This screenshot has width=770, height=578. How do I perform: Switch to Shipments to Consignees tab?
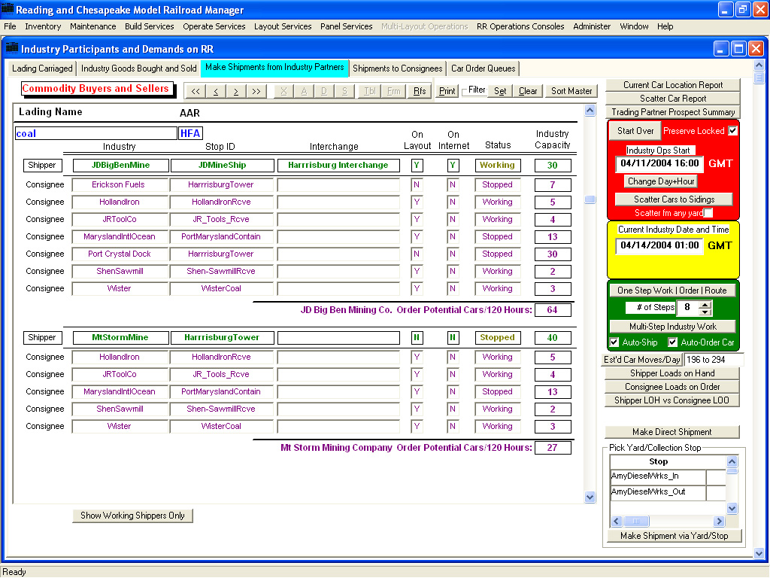click(x=397, y=68)
